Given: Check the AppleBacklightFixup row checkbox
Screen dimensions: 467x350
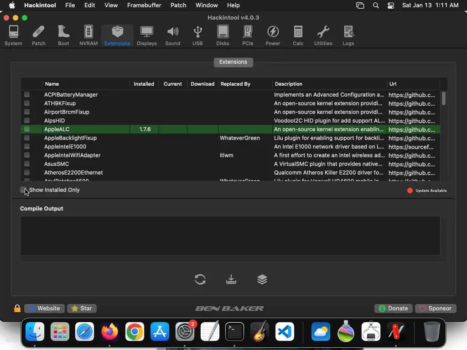Looking at the screenshot, I should 27,138.
